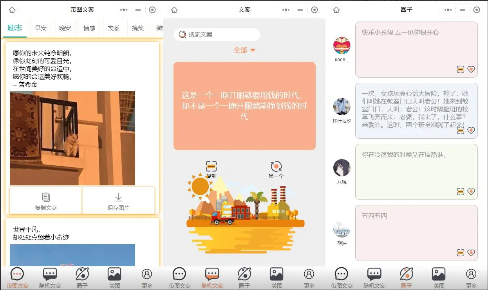Like the '快乐小长假 五一见你很开心' post with the heart
This screenshot has height=290, width=488.
pyautogui.click(x=471, y=69)
